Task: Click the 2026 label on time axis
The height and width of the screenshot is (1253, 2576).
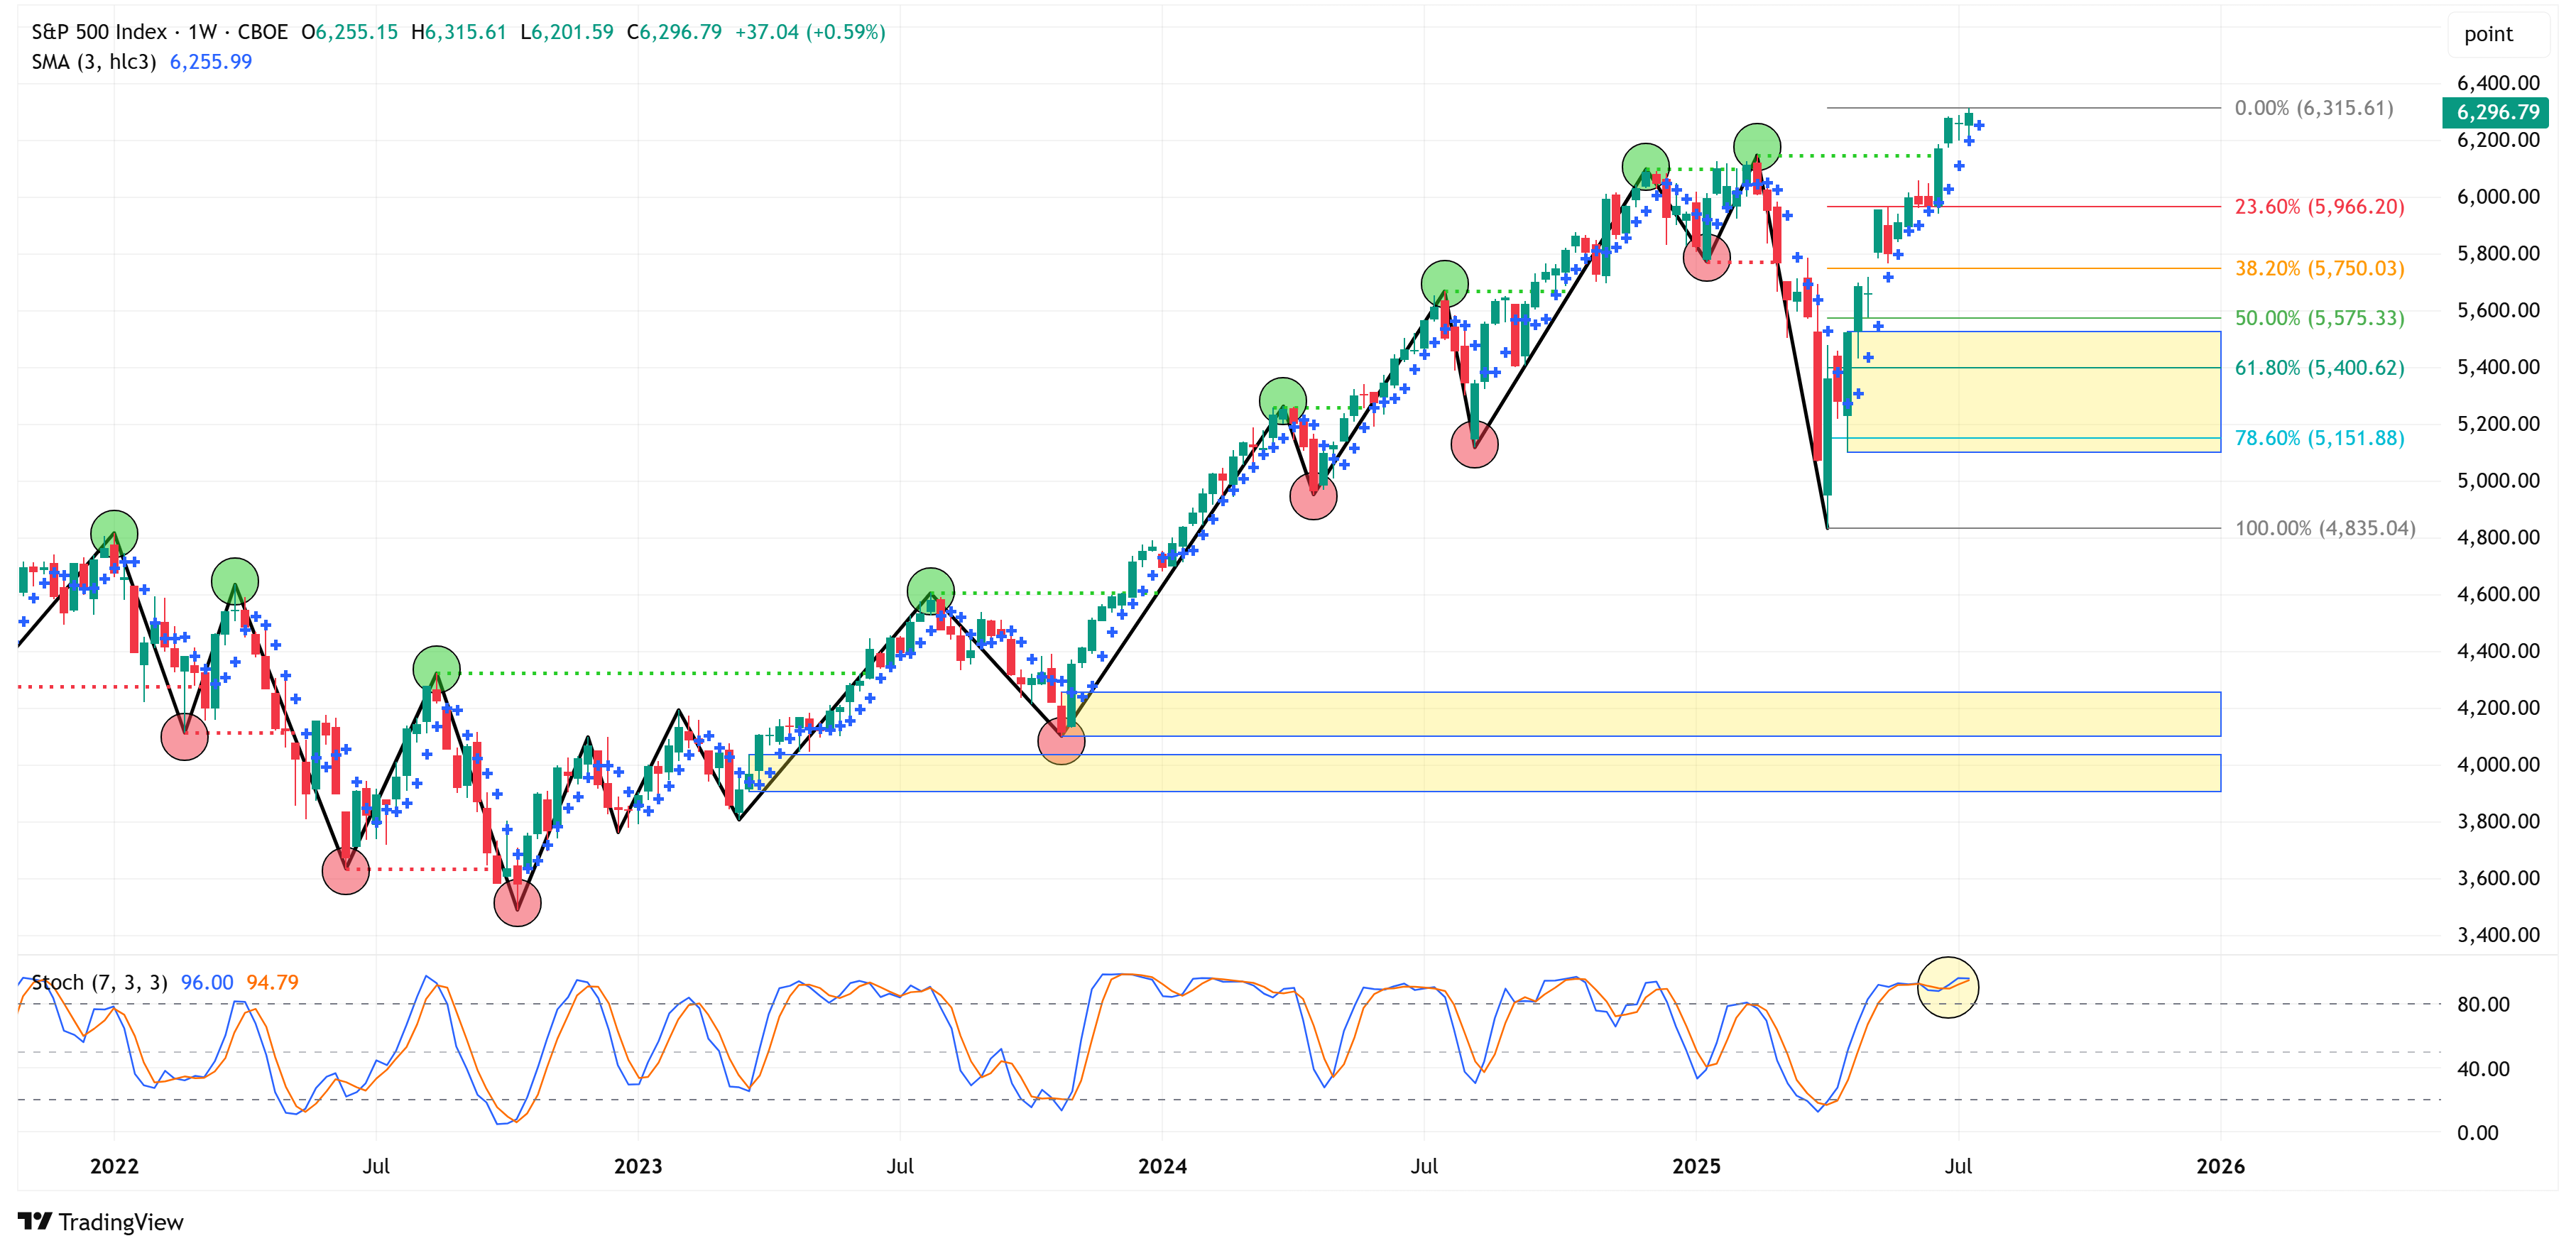Action: (2219, 1166)
